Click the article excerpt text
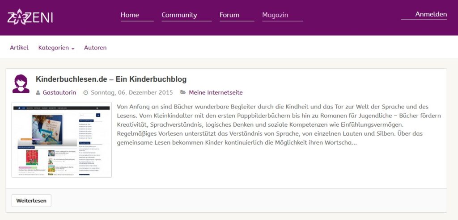458x220 pixels. (x=279, y=125)
